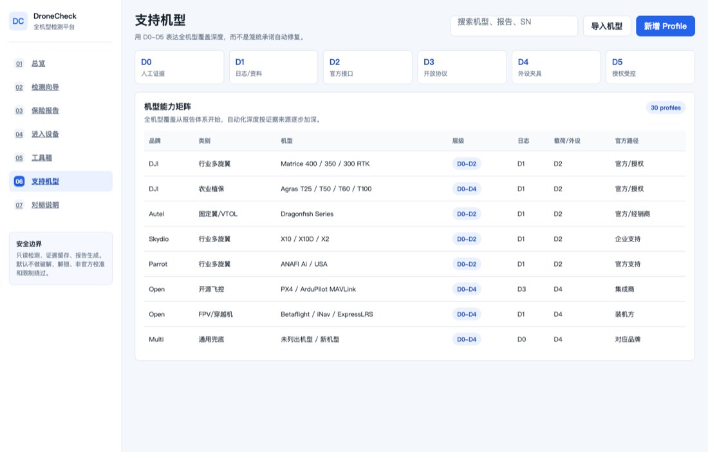Click the 06 badge beside 支持机型
This screenshot has width=708, height=452.
[19, 181]
